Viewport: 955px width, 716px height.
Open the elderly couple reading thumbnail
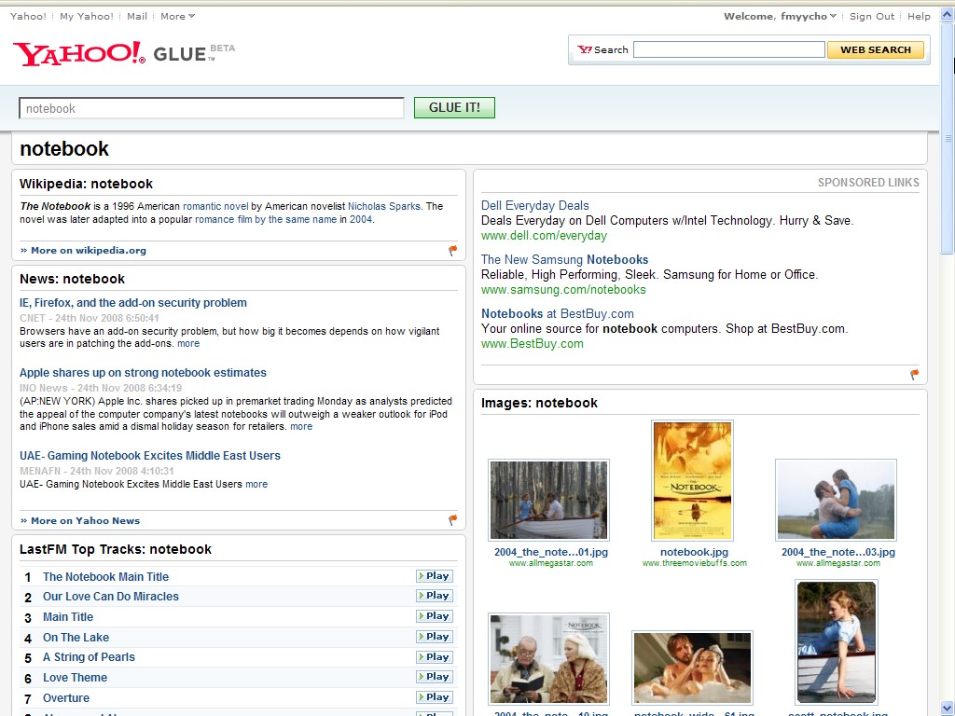(x=548, y=659)
